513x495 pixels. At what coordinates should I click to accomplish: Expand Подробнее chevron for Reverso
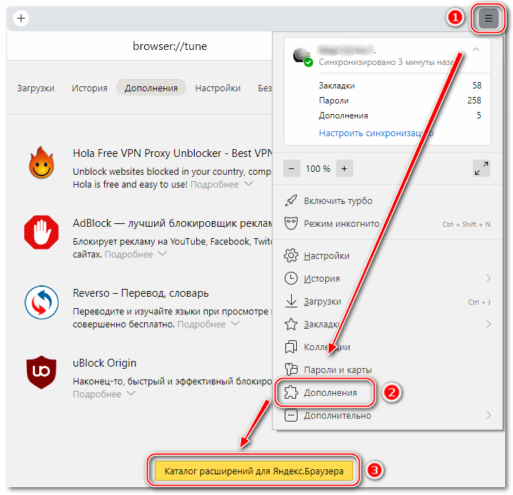235,323
